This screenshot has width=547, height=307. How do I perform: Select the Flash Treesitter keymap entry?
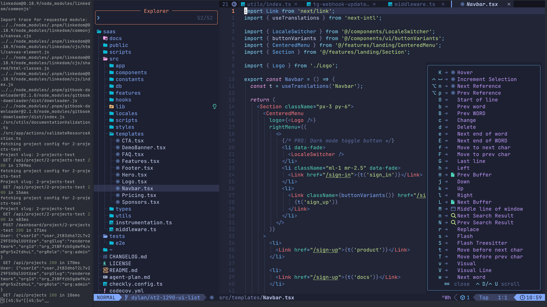482,243
